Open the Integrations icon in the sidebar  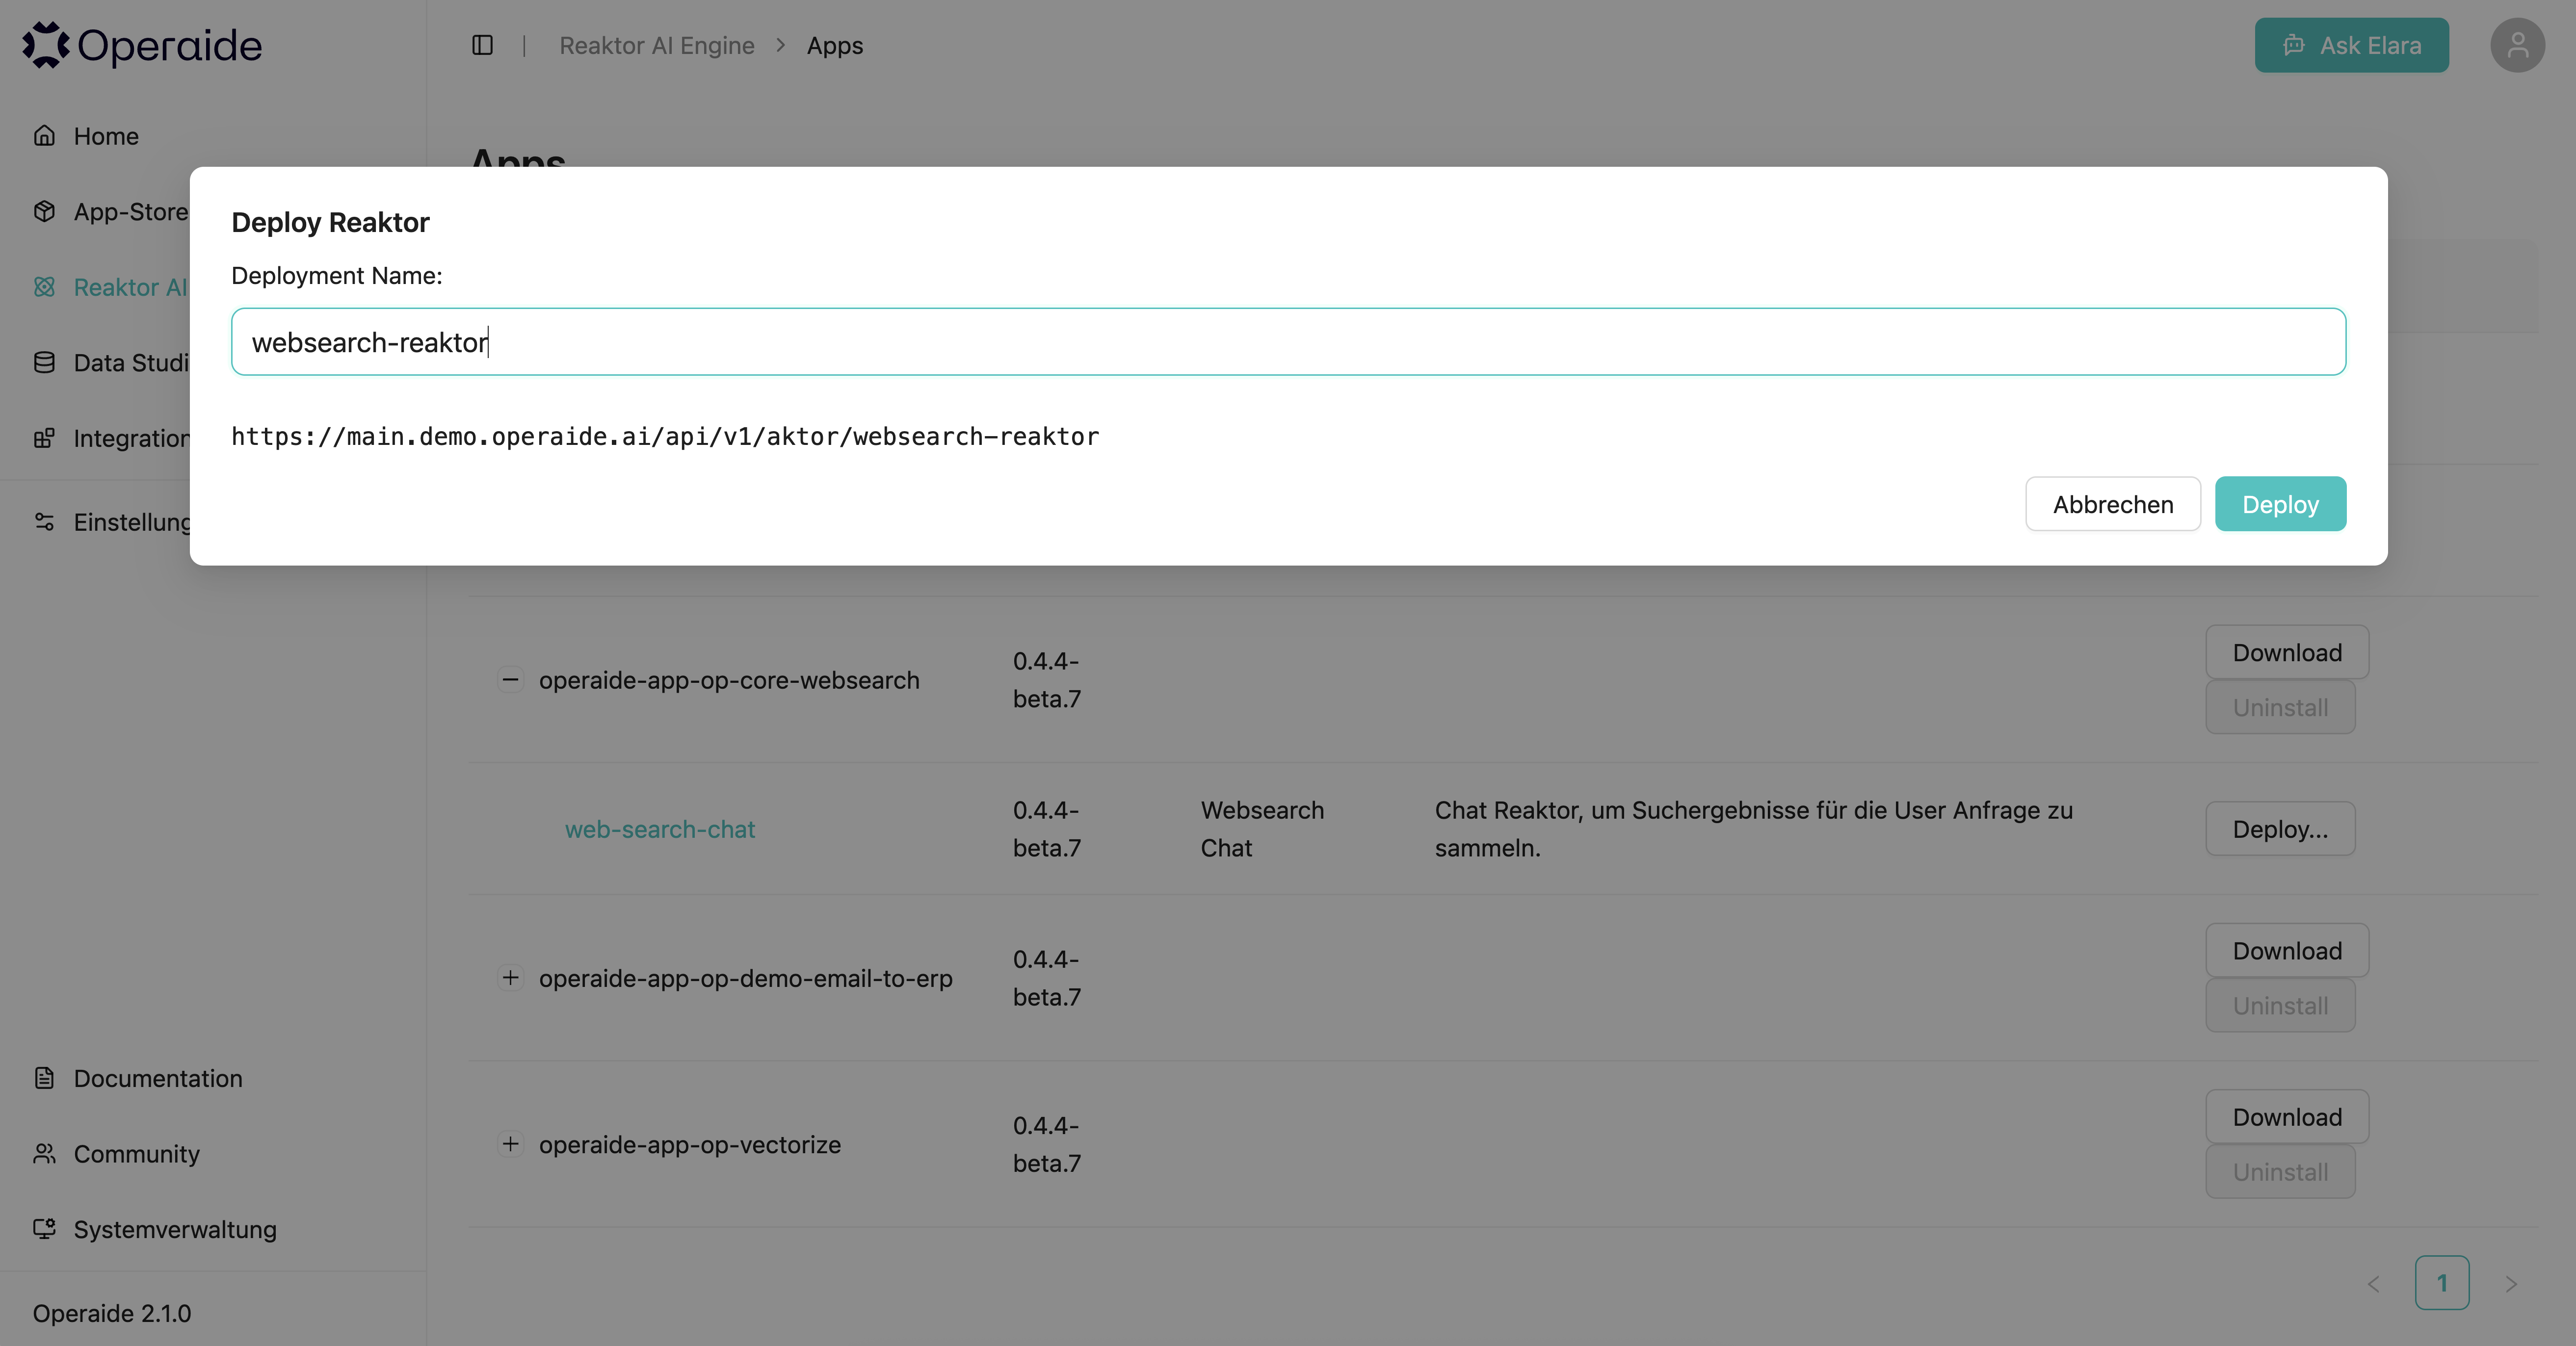click(44, 438)
